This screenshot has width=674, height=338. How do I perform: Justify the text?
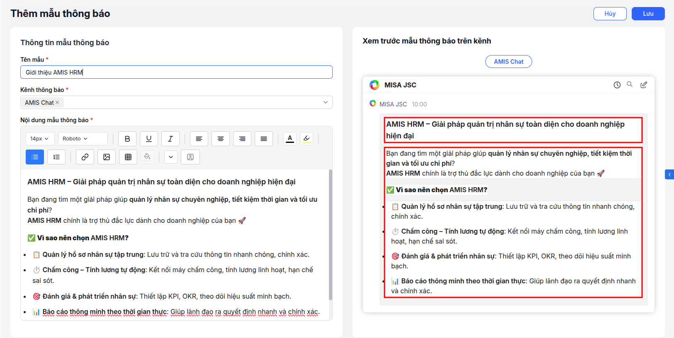(264, 139)
